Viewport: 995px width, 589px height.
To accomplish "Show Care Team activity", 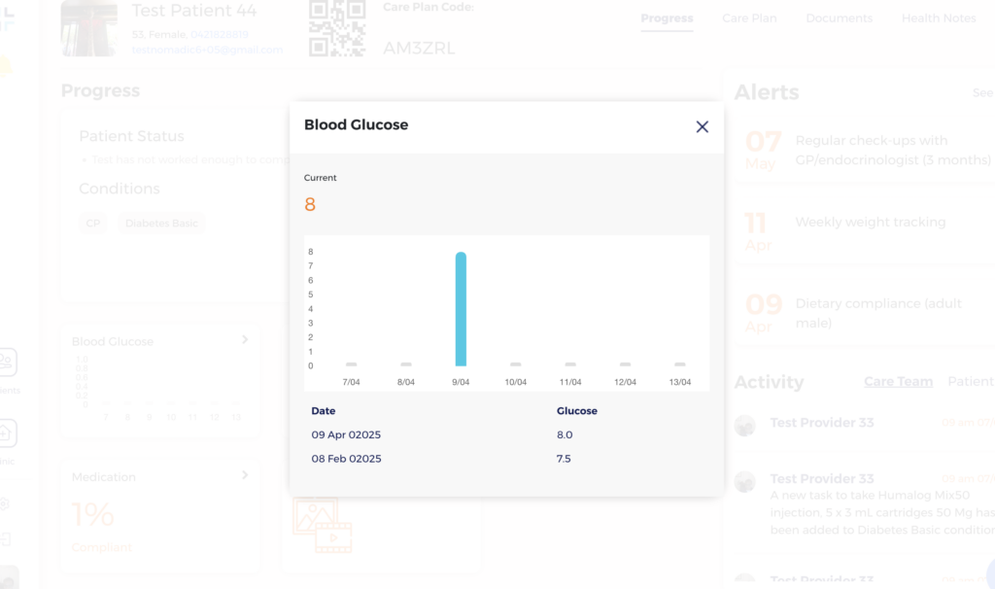I will [x=898, y=382].
